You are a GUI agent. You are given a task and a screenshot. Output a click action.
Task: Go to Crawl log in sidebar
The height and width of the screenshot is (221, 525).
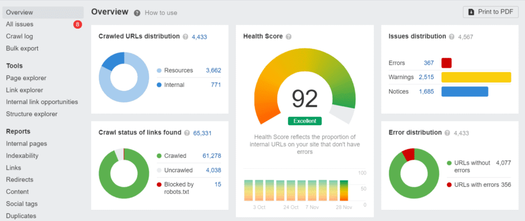tap(19, 36)
